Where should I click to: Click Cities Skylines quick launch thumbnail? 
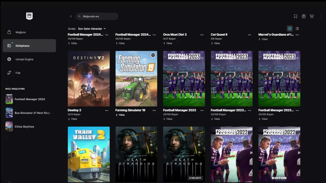pos(9,127)
